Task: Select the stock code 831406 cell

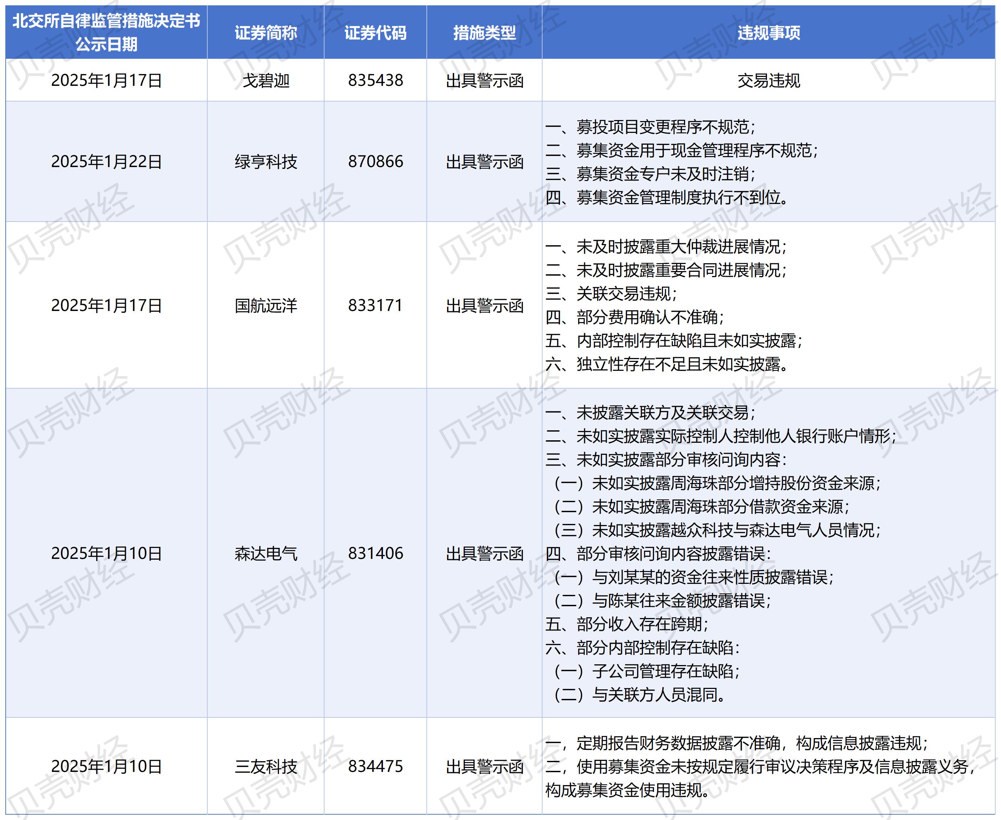Action: coord(375,553)
